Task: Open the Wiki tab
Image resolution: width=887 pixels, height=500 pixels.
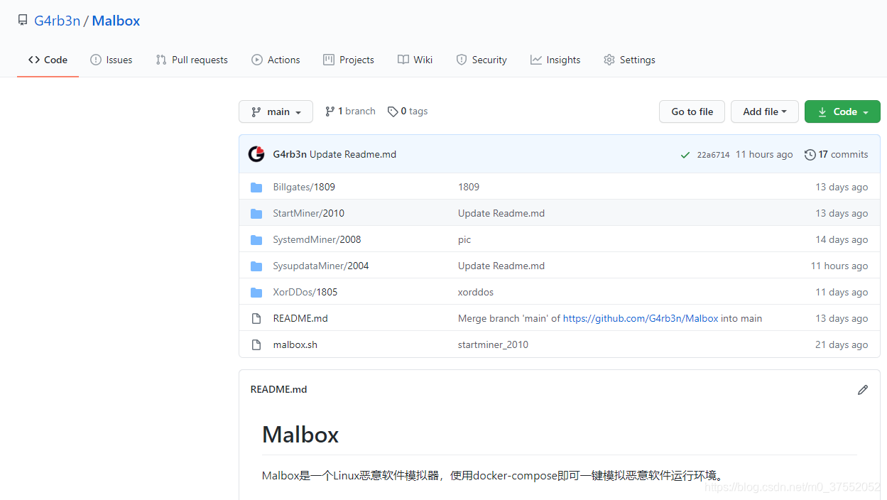Action: point(415,60)
